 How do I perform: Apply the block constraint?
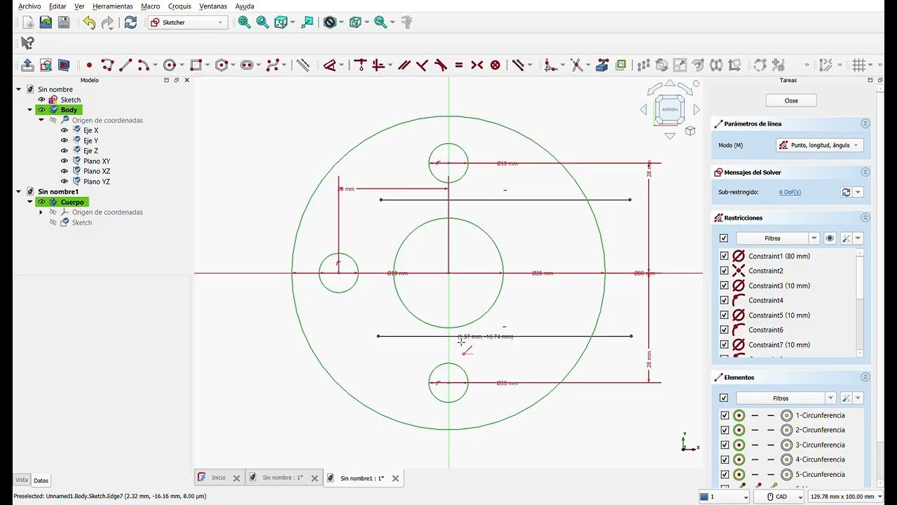(495, 65)
